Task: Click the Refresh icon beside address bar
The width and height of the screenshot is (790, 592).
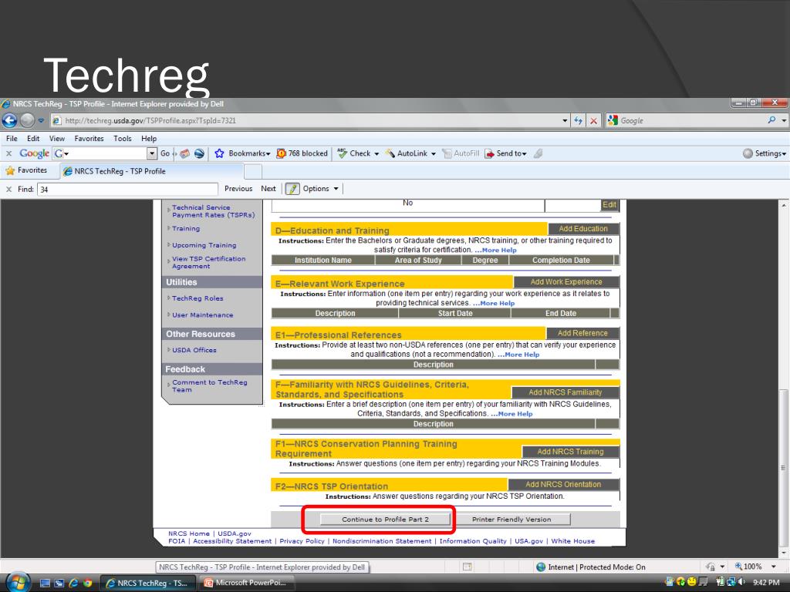Action: click(579, 120)
